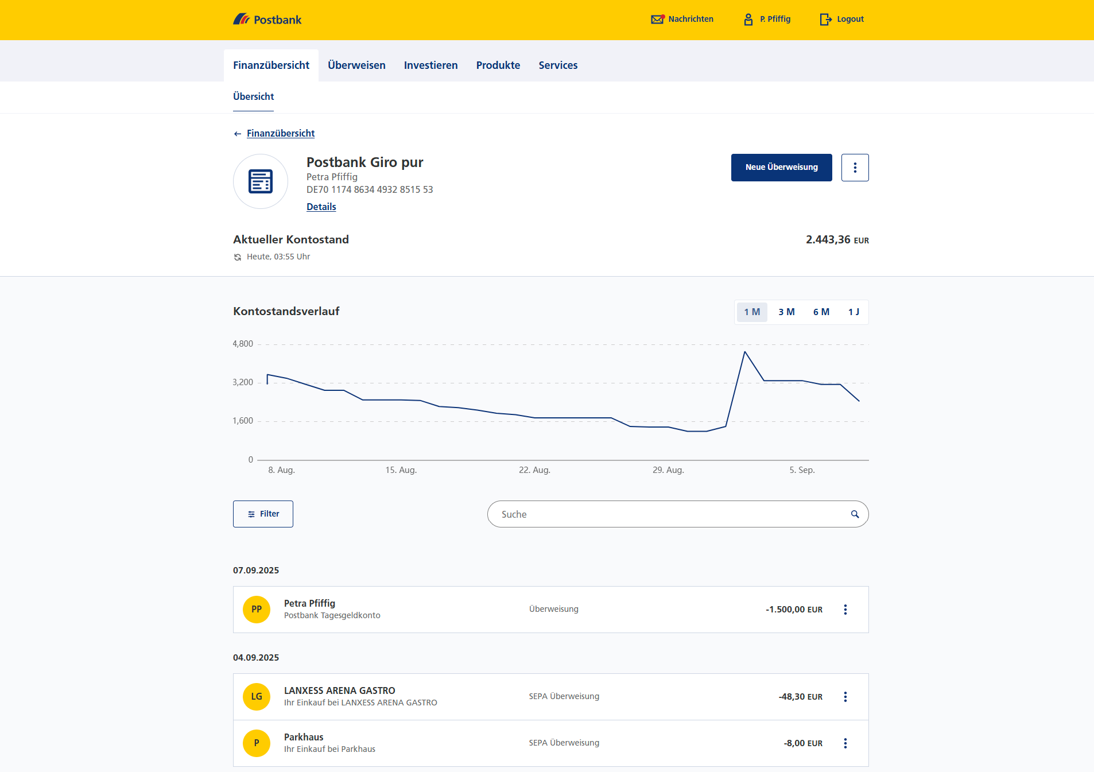The image size is (1094, 772).
Task: Click the Postbank Giro pur title
Action: tap(364, 162)
